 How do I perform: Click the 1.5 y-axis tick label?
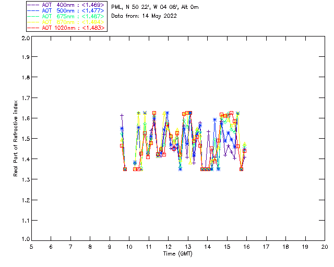[x=26, y=139]
